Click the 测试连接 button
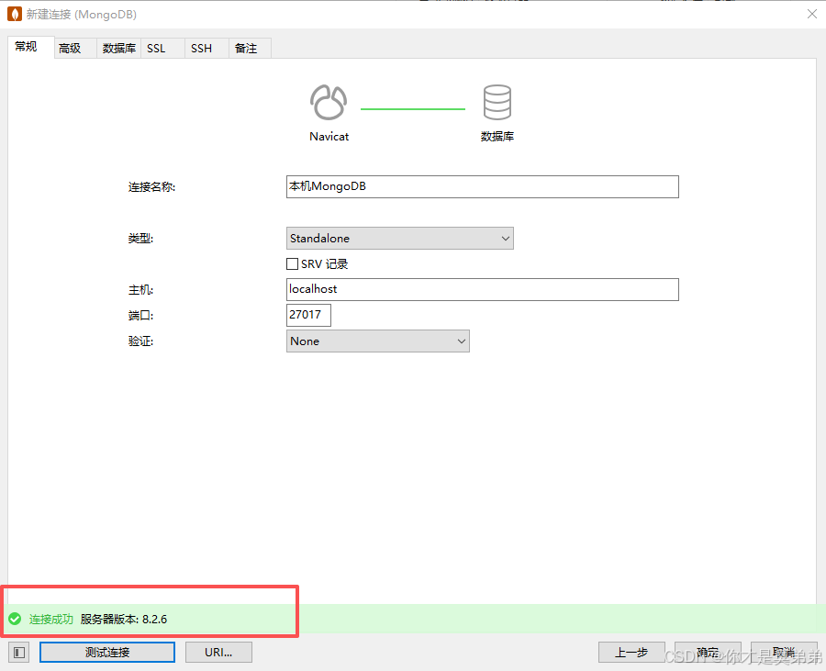 107,652
